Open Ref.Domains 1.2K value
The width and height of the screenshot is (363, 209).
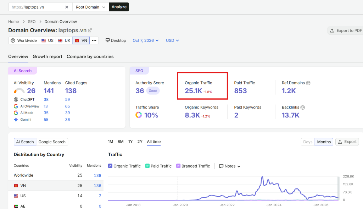[289, 91]
